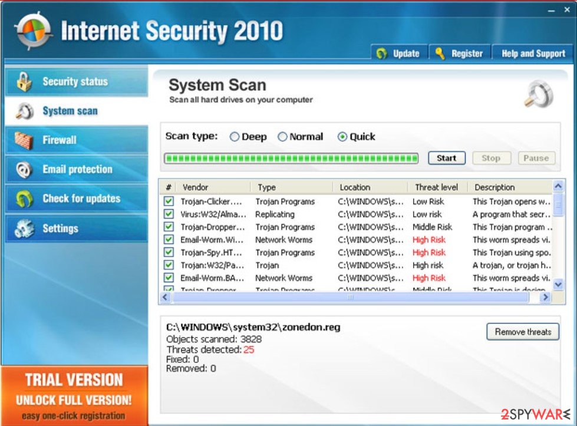Image resolution: width=577 pixels, height=426 pixels.
Task: Select the Quick scan radio button
Action: (342, 136)
